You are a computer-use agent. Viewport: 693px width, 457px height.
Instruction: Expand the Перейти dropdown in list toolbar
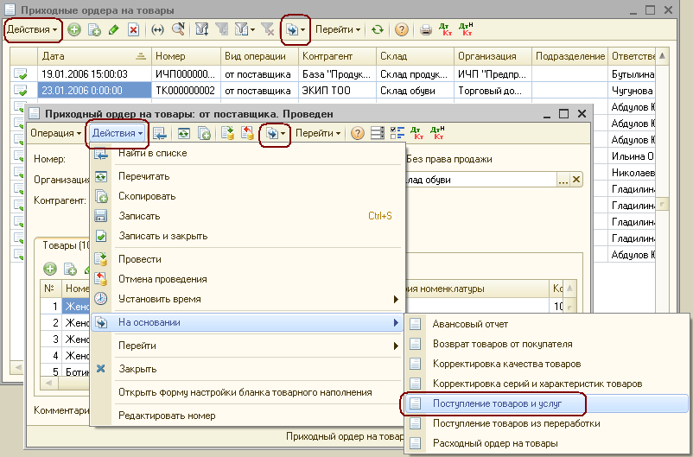click(338, 30)
